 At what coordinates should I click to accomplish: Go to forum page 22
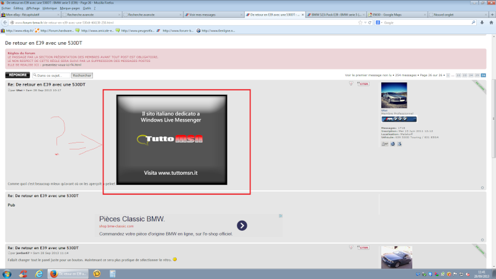coord(458,75)
